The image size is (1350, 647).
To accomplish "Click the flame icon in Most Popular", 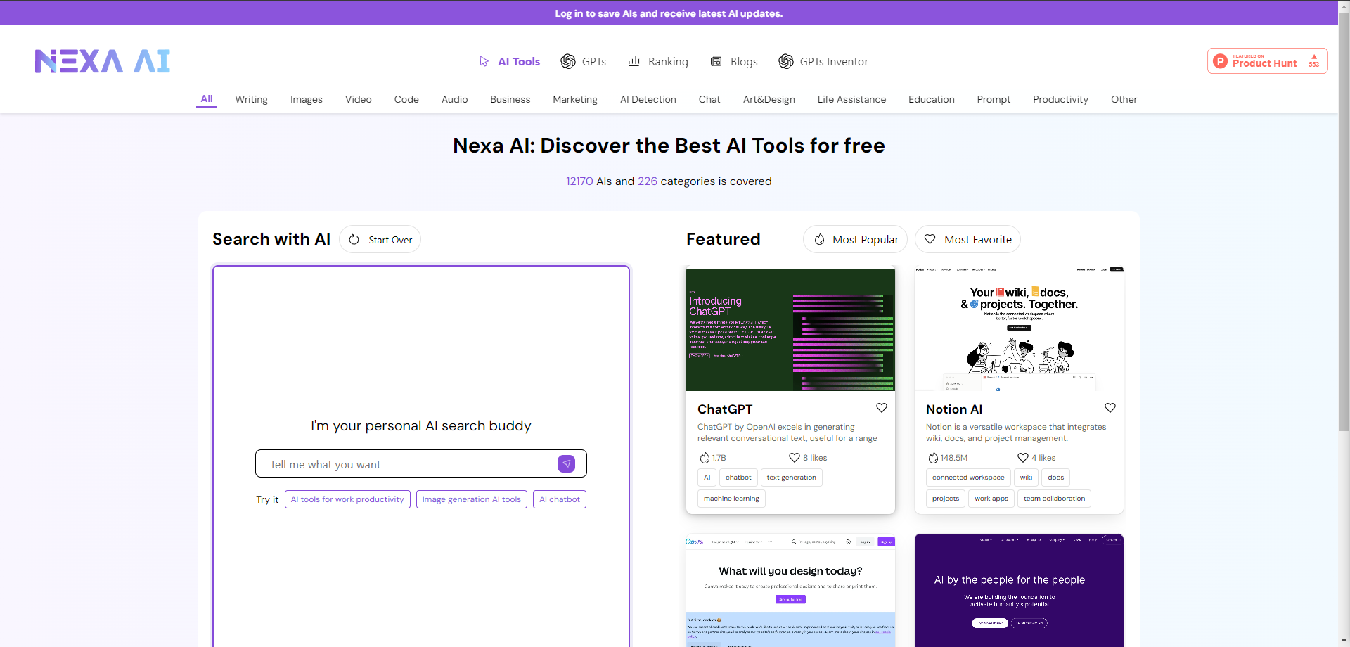I will point(819,240).
